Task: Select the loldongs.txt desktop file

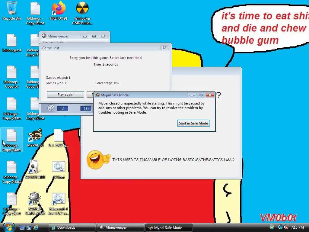Action: pos(12,43)
